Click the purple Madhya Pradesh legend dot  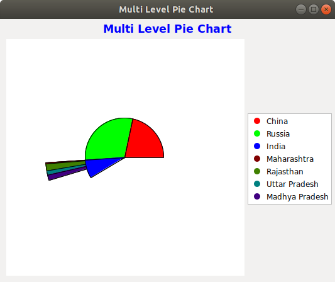click(x=257, y=196)
